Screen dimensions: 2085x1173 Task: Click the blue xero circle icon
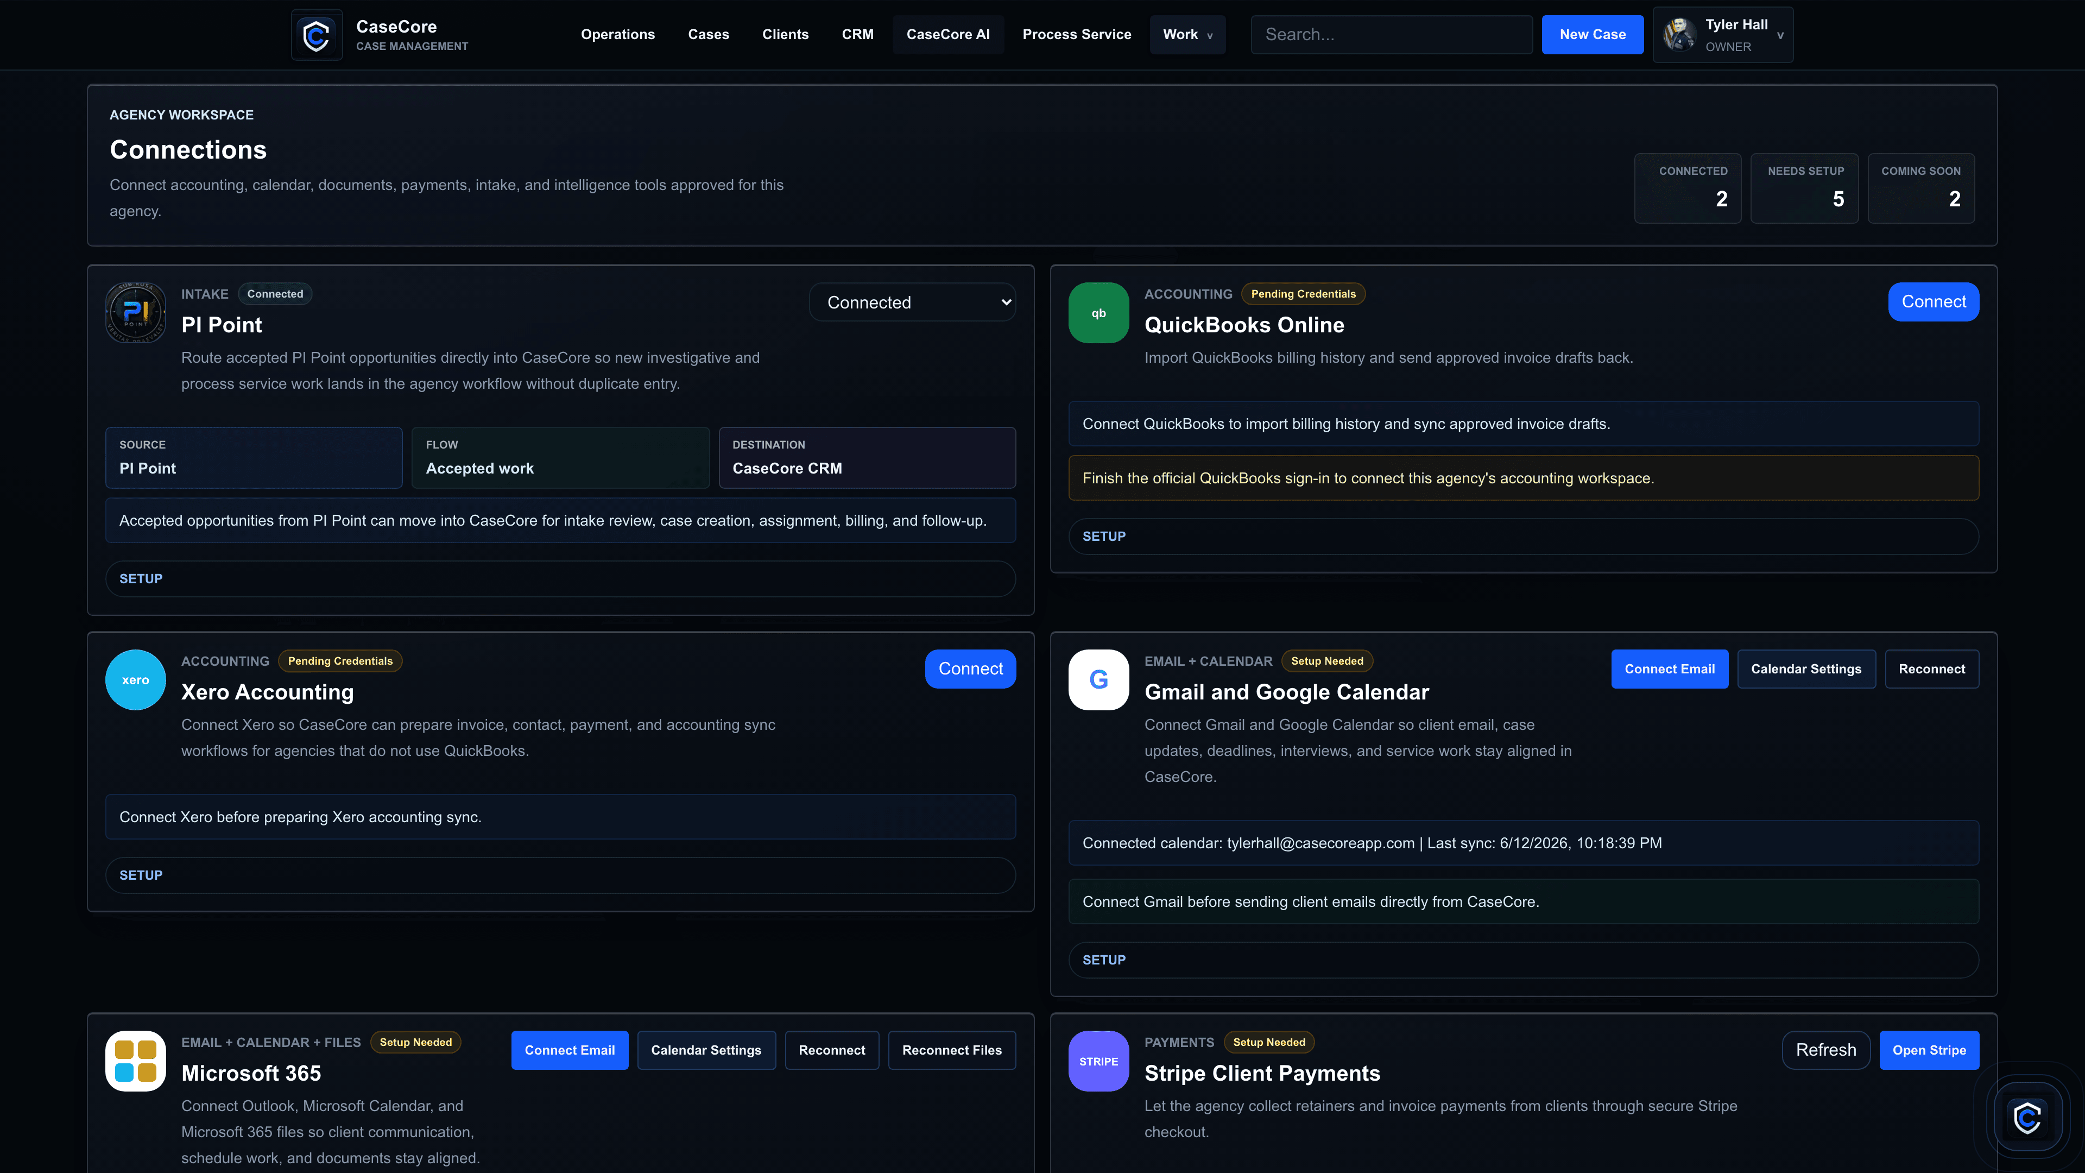tap(136, 680)
